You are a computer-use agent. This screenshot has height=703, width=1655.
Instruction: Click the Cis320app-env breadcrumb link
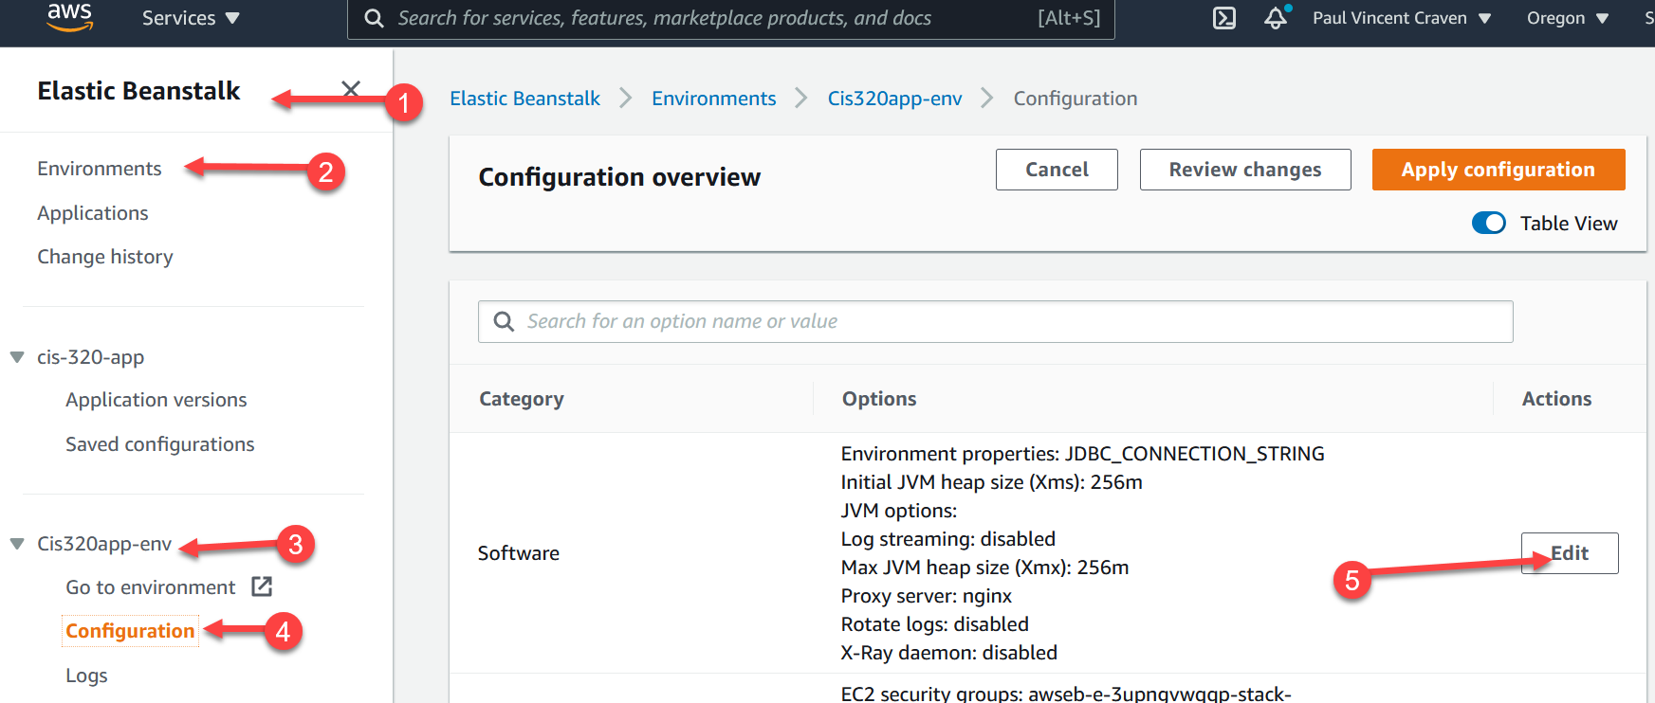[x=895, y=99]
